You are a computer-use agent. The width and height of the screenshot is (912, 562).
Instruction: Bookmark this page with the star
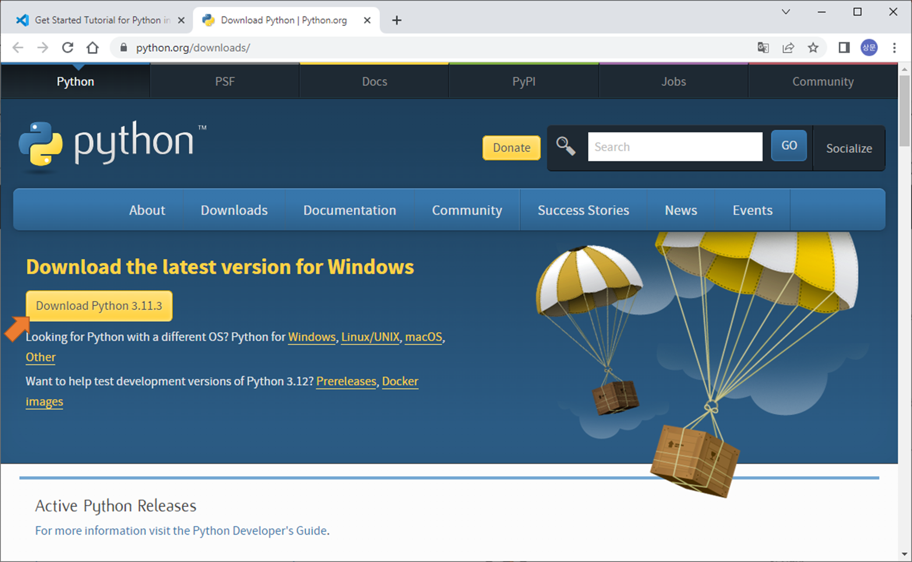[813, 47]
